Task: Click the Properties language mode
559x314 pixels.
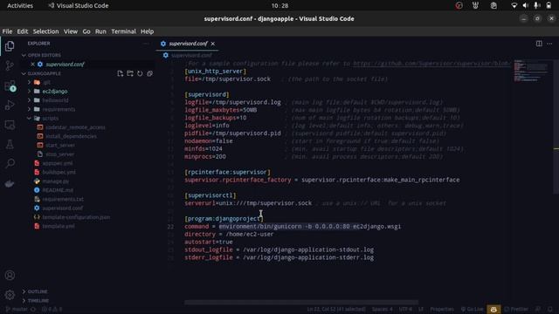Action: [x=442, y=310]
